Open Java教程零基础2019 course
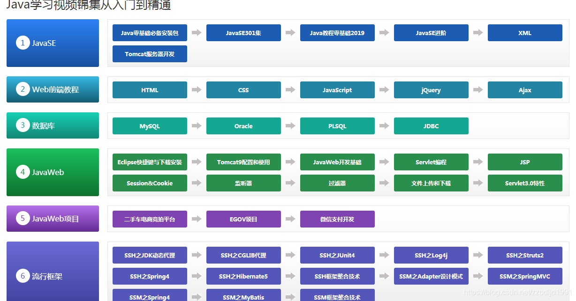This screenshot has width=576, height=301. (x=337, y=33)
